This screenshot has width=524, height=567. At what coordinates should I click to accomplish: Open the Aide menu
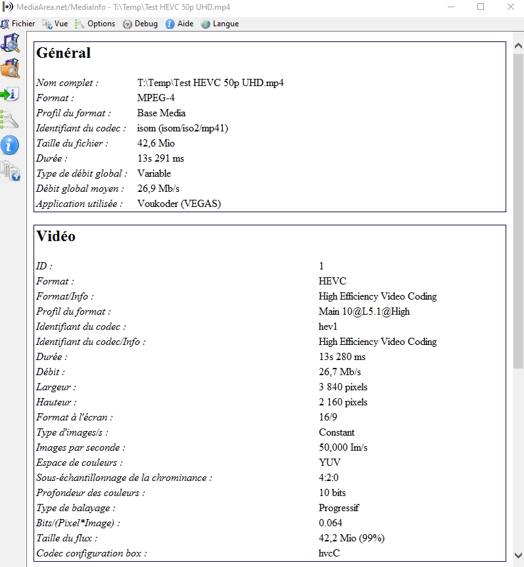click(x=179, y=24)
